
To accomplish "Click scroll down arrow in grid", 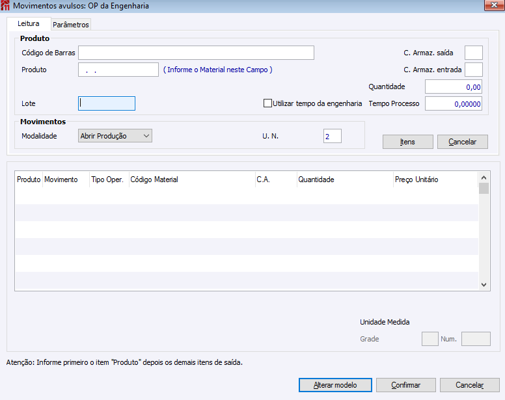I will click(x=484, y=284).
